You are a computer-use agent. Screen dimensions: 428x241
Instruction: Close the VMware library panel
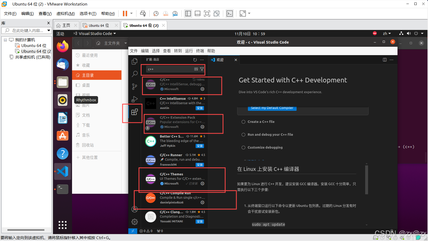pos(48,23)
